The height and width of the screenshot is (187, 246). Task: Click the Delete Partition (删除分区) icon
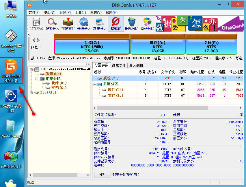(x=132, y=24)
